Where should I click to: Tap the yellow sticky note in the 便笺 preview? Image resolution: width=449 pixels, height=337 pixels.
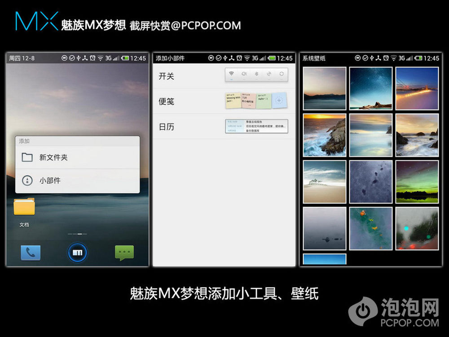pos(233,101)
